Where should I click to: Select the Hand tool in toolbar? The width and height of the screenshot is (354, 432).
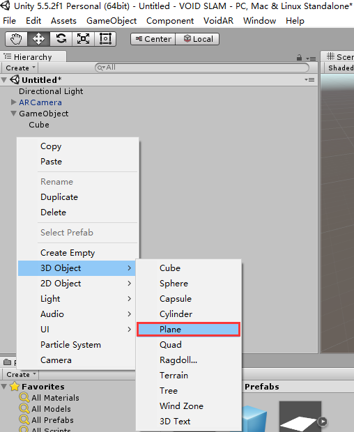16,39
